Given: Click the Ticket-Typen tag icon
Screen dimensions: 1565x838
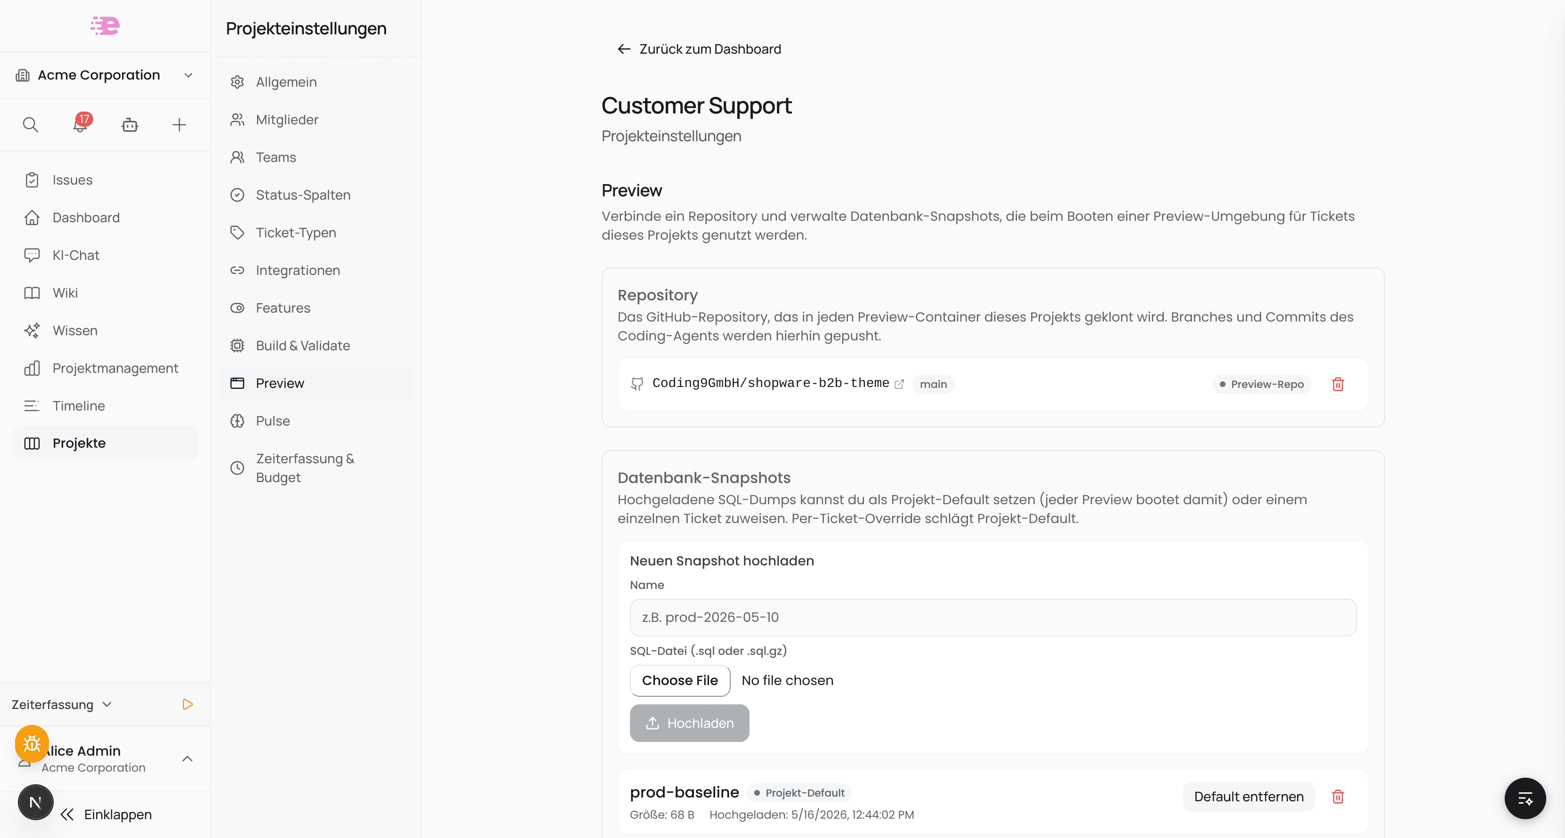Looking at the screenshot, I should click(x=238, y=233).
